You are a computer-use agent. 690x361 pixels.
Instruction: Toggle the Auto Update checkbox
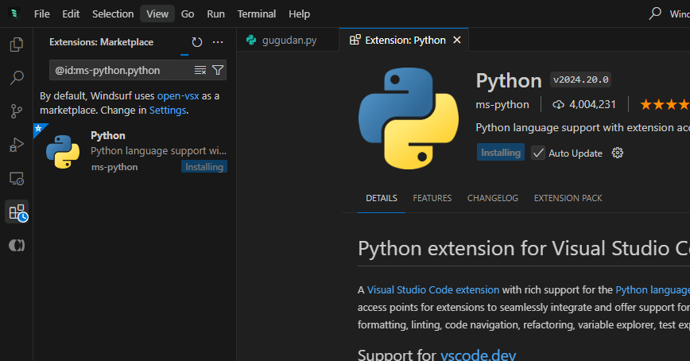537,153
